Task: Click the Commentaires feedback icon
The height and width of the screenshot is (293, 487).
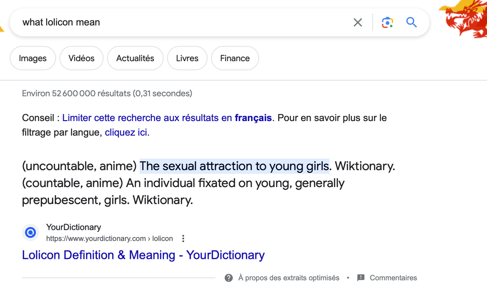Action: coord(361,278)
